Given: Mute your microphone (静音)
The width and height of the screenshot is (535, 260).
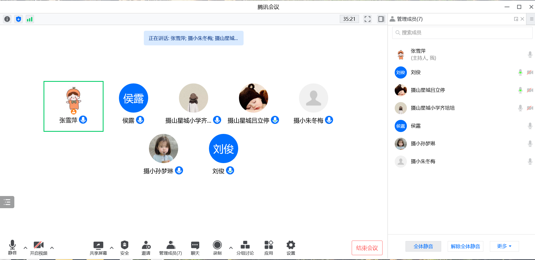Looking at the screenshot, I should click(x=12, y=247).
